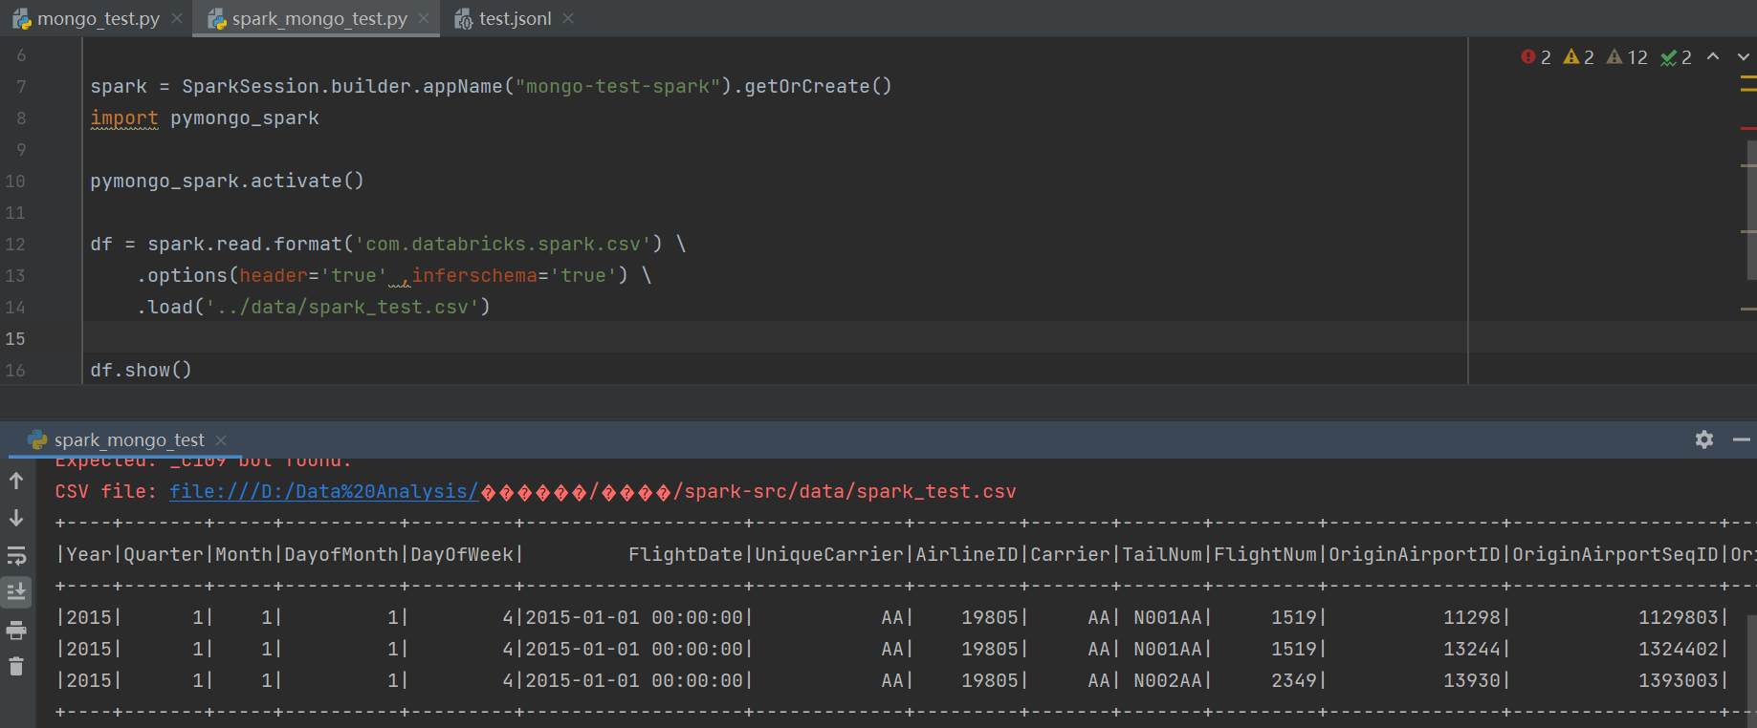Click the yellow warnings indicator showing 2
This screenshot has height=728, width=1757.
coord(1579,57)
